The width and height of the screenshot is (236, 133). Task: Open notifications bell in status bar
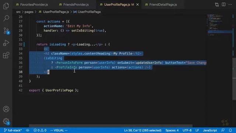[230, 130]
